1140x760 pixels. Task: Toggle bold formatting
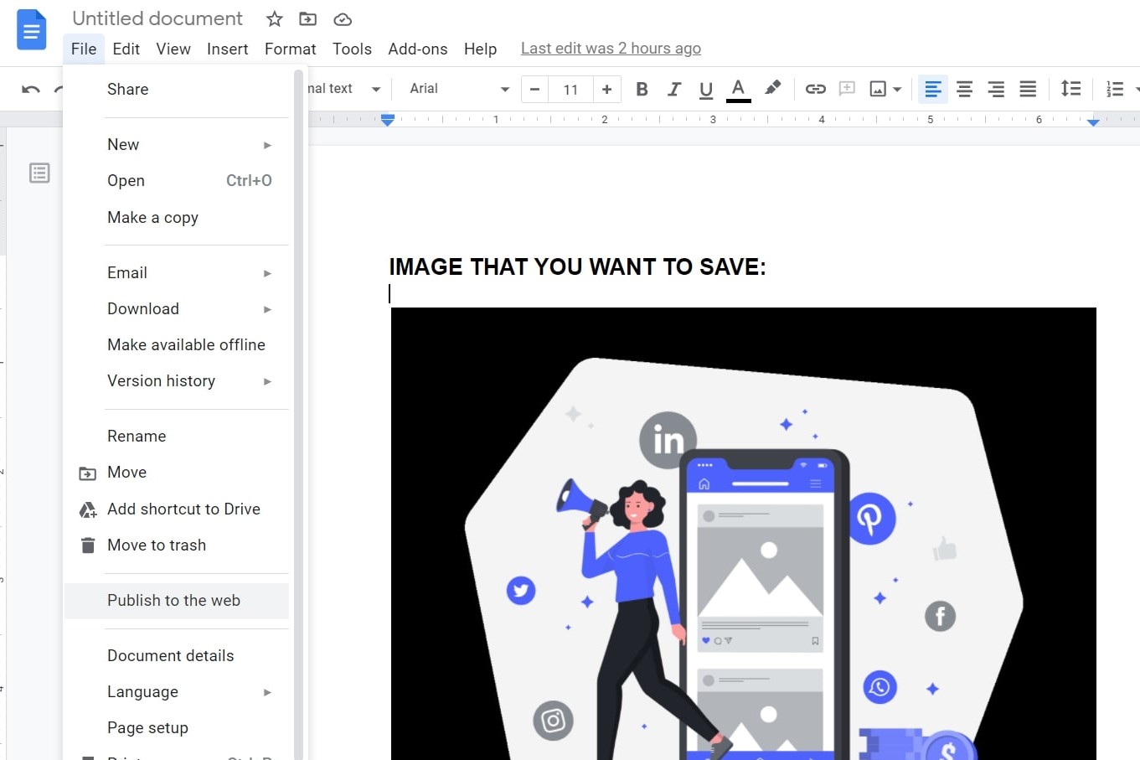click(642, 89)
